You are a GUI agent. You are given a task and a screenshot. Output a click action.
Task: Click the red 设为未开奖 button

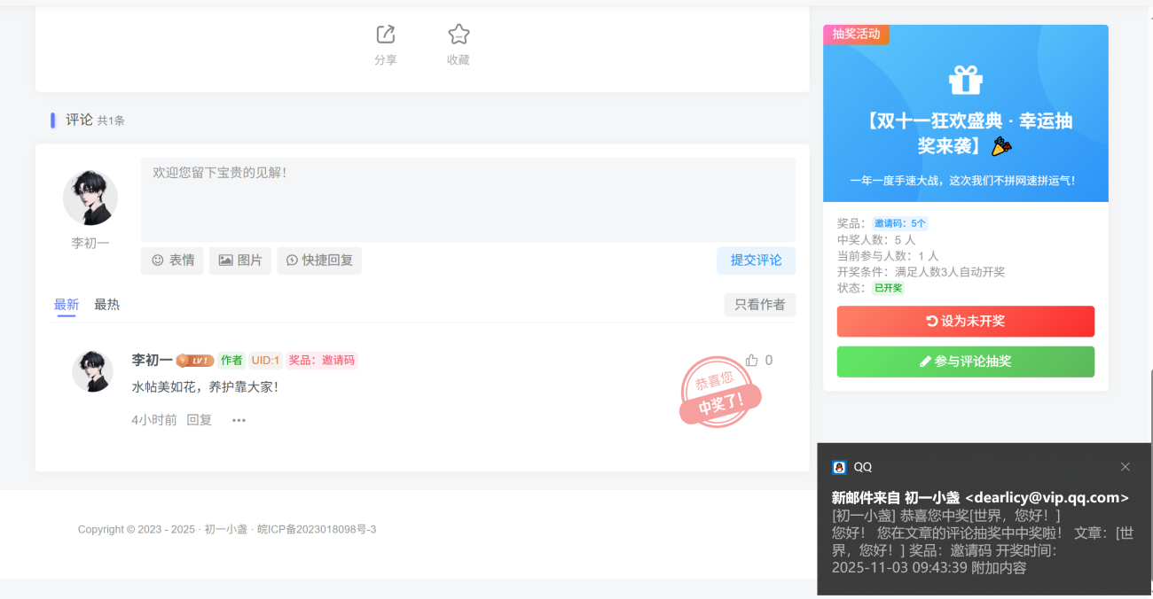click(965, 322)
